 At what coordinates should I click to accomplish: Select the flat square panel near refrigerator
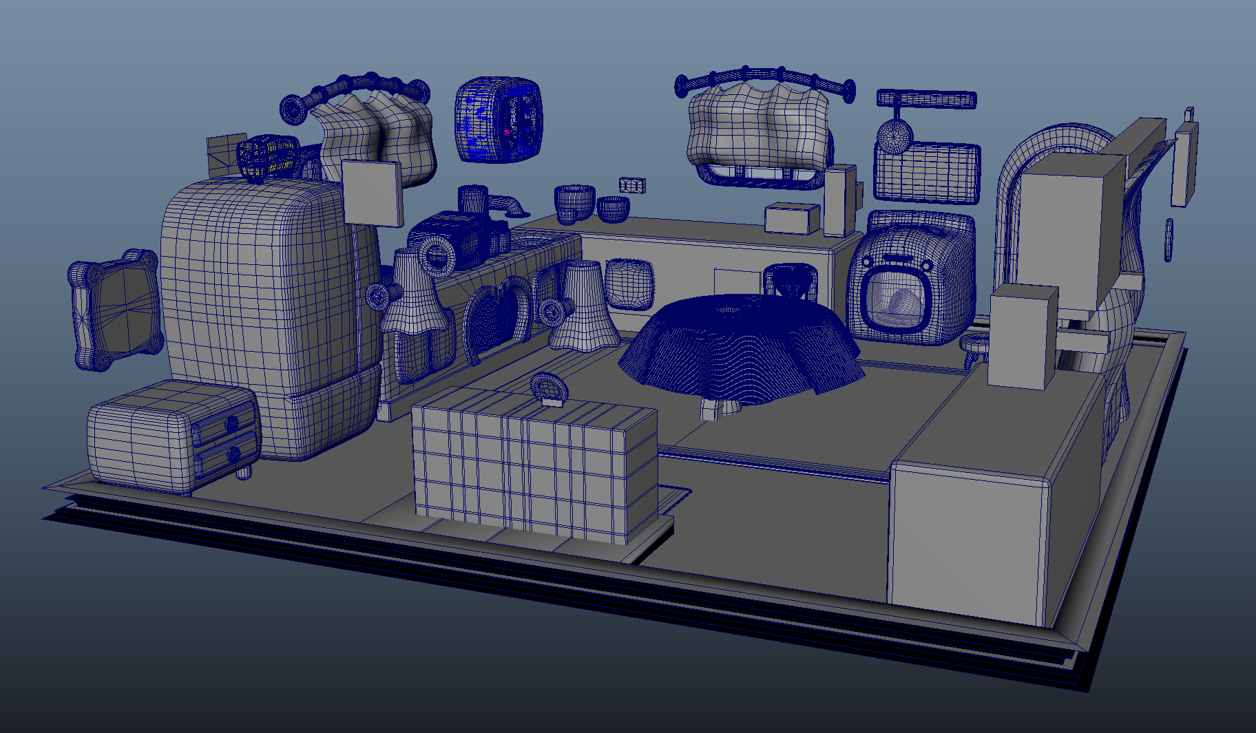372,193
